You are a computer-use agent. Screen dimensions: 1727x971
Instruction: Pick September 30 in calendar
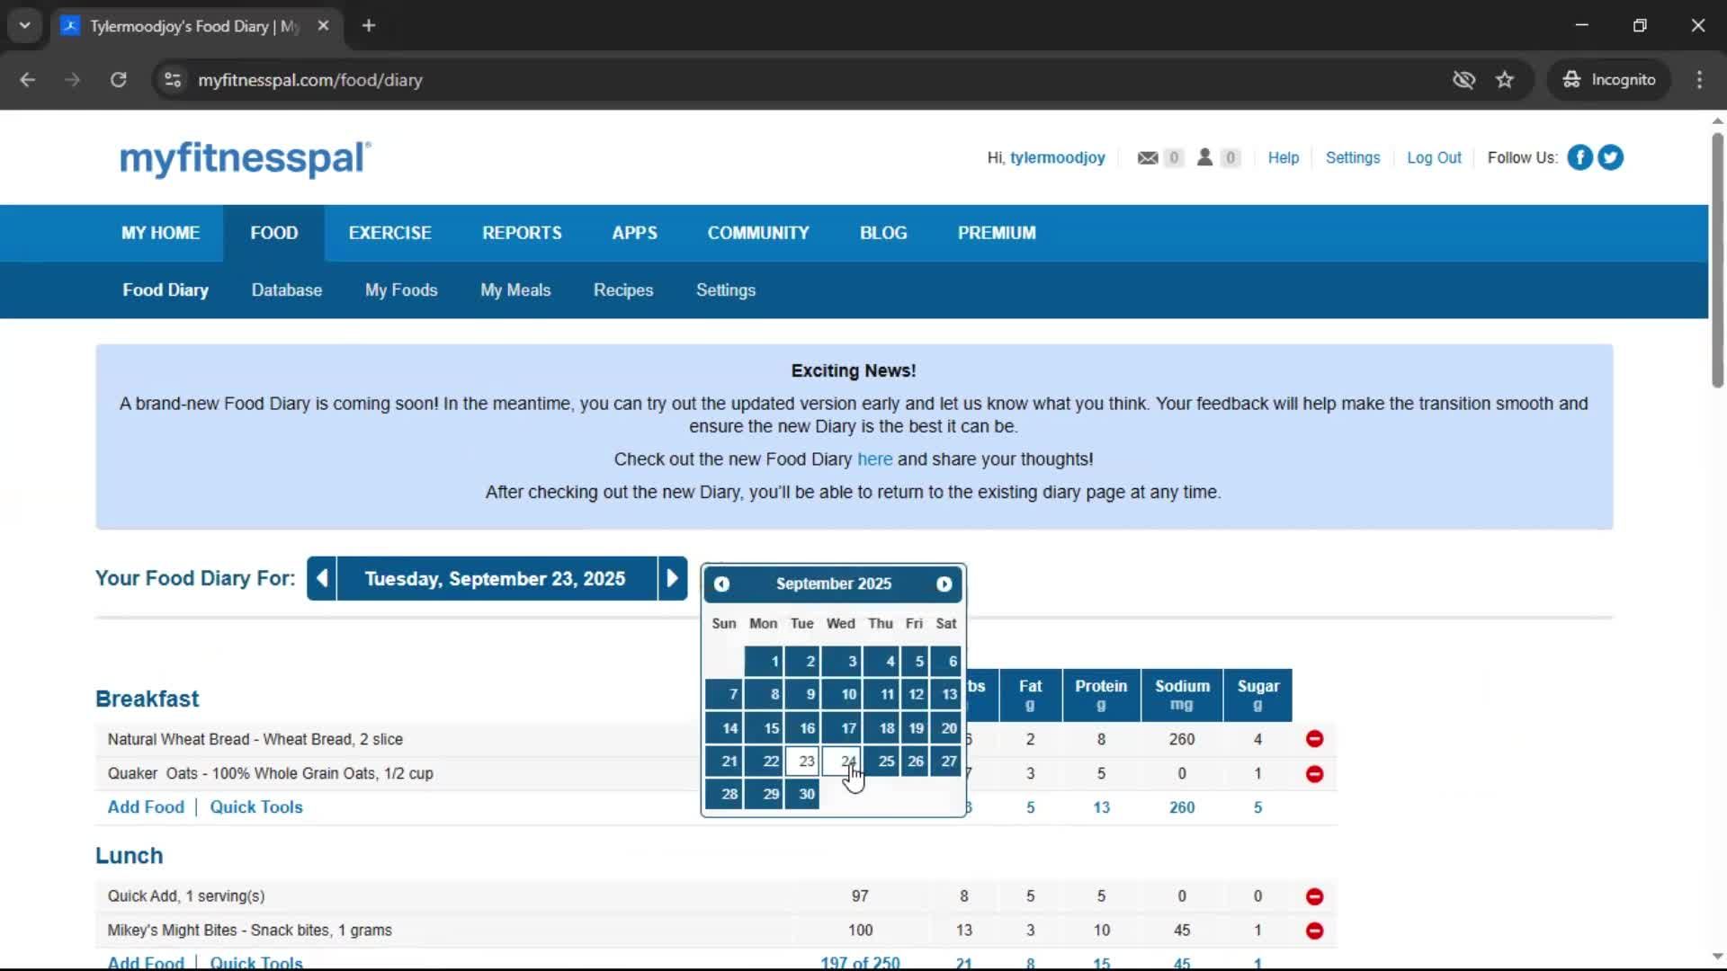(802, 794)
